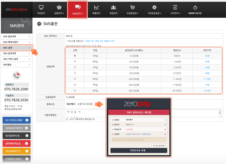
Task: Click the 16.6원 price in G타입 row
Action: pos(207,91)
